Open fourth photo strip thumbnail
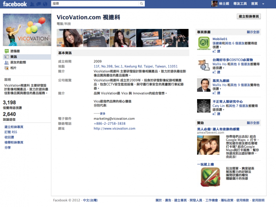The height and width of the screenshot is (207, 276). click(149, 38)
